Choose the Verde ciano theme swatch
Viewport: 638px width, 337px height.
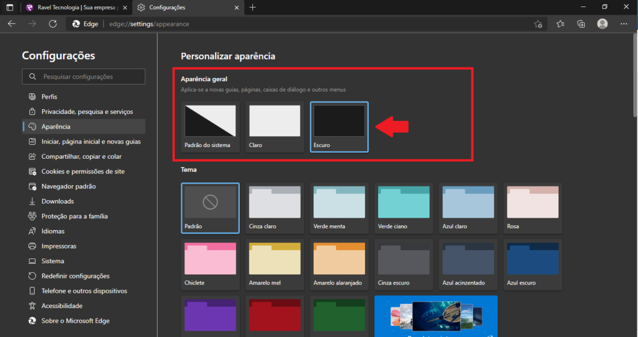pyautogui.click(x=403, y=208)
